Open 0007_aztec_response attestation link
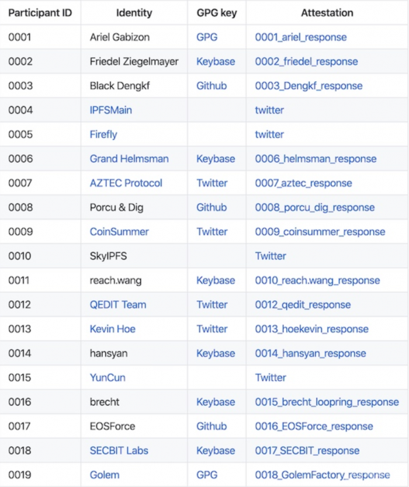The image size is (409, 487). 303,183
